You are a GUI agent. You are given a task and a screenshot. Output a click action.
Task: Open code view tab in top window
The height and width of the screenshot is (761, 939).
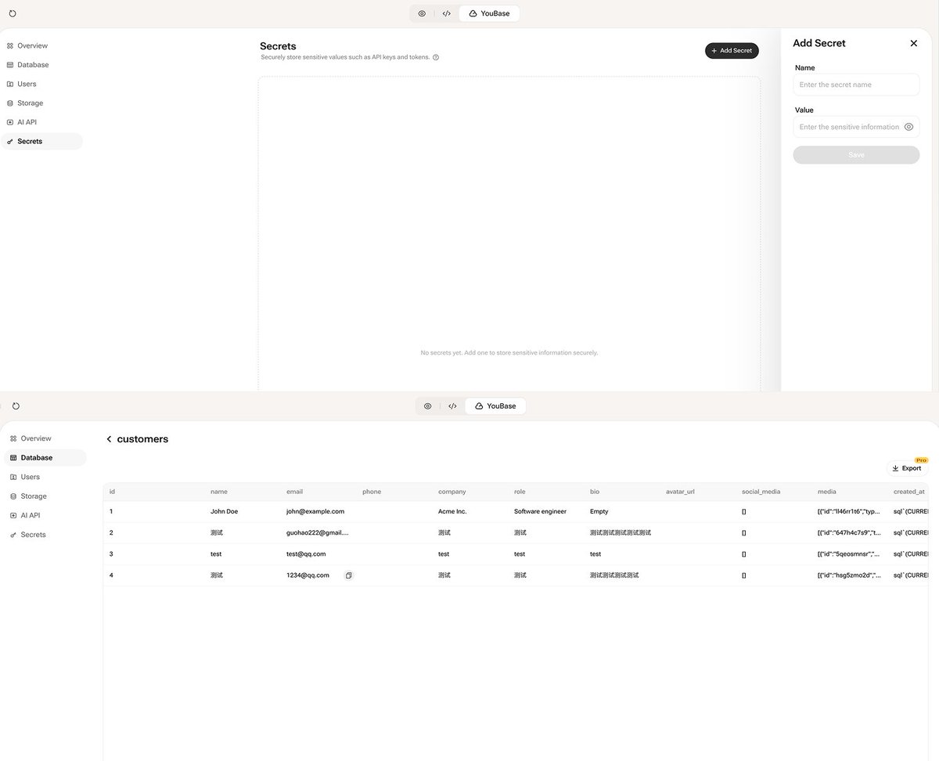pyautogui.click(x=446, y=13)
